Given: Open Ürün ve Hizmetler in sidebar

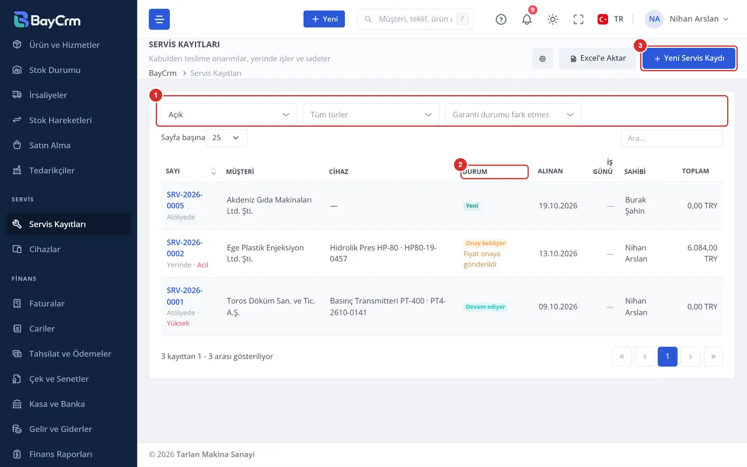Looking at the screenshot, I should (x=68, y=45).
